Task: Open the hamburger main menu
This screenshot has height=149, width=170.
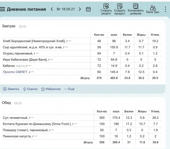Action: pyautogui.click(x=3, y=9)
